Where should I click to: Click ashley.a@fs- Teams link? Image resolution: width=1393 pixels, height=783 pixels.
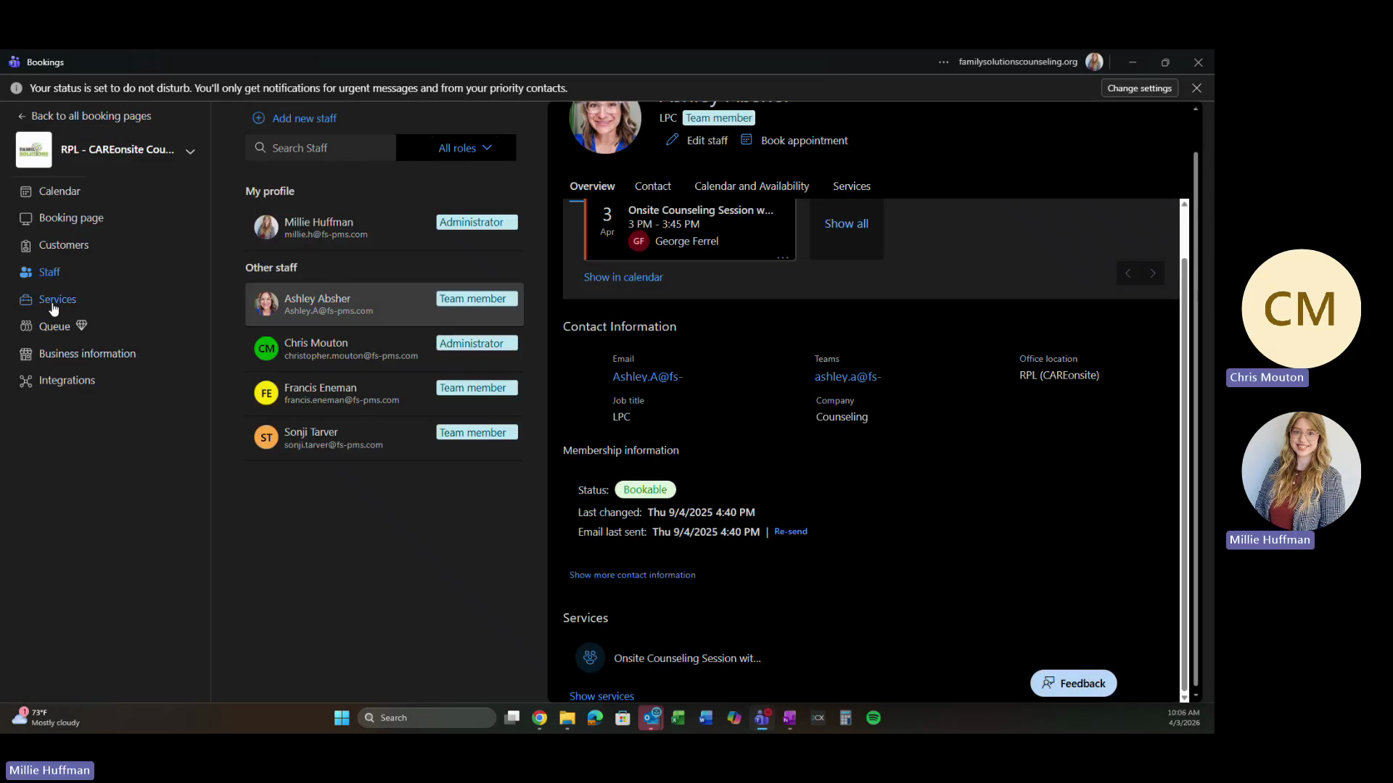click(847, 376)
